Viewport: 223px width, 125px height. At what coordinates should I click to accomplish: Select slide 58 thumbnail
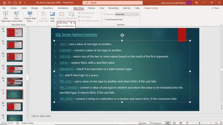click(15, 107)
